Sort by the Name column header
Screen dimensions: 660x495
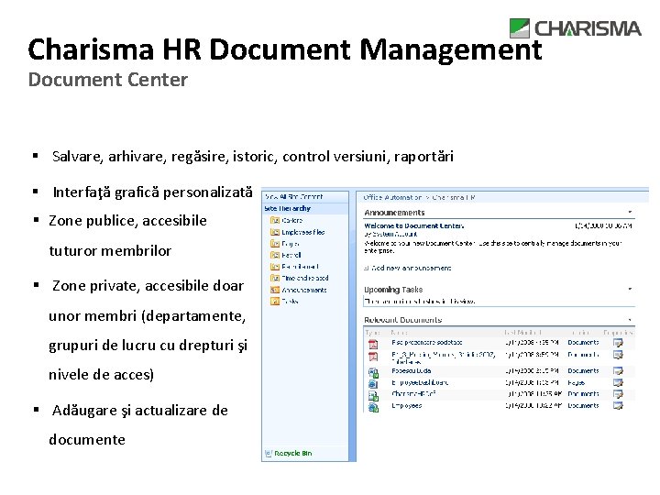(x=399, y=333)
